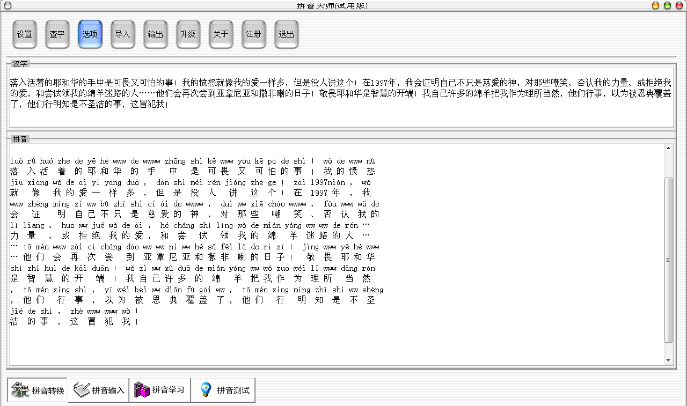Click the purple books icon on 拼音学习

pyautogui.click(x=142, y=390)
